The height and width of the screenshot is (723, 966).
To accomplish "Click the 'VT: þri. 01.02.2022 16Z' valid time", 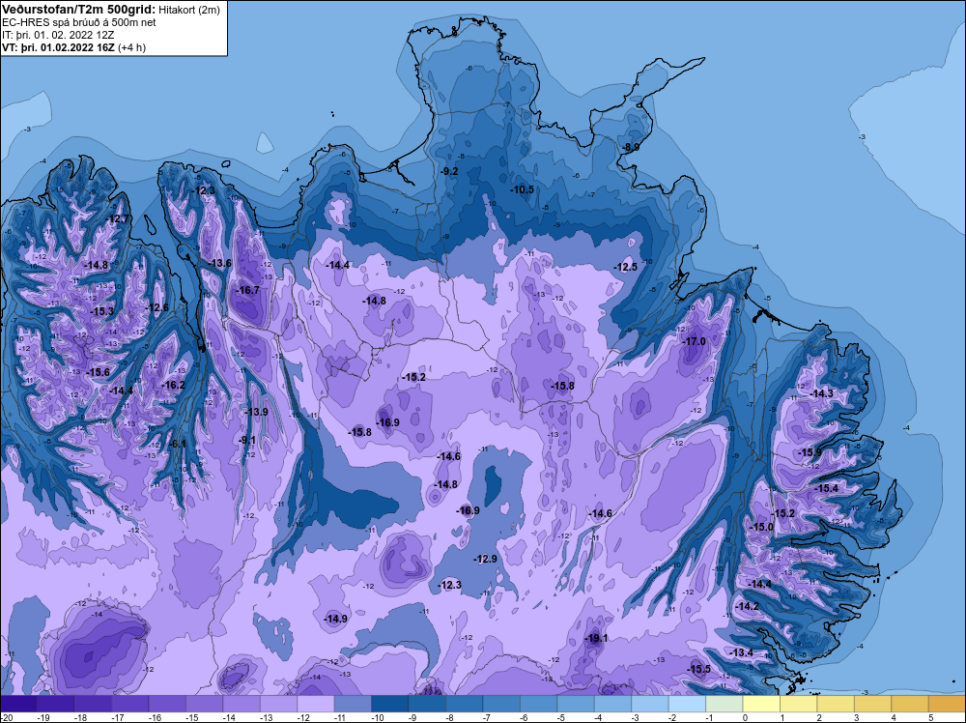I will click(x=59, y=47).
